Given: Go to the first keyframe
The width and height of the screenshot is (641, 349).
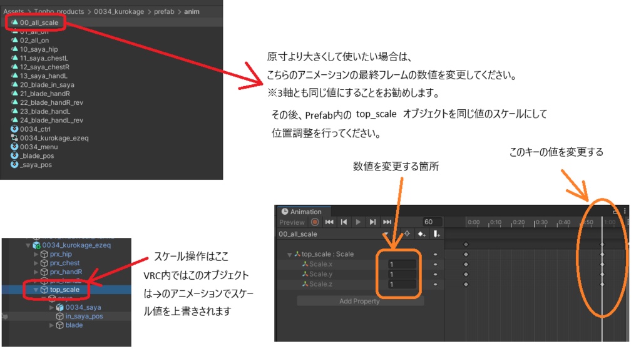Looking at the screenshot, I should tap(329, 222).
